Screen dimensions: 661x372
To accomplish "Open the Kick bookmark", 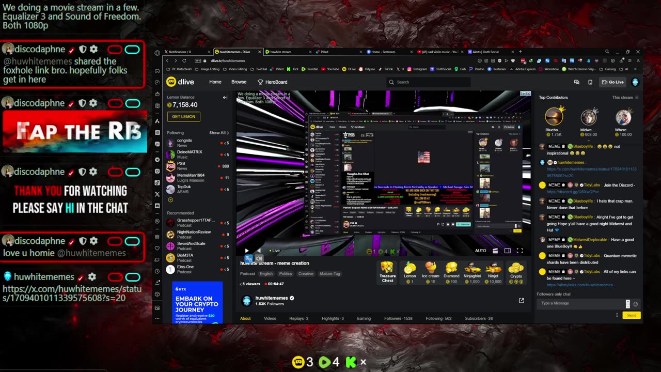I will (x=292, y=69).
